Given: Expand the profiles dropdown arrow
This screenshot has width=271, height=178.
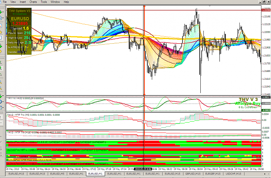Looking at the screenshot, I should [3, 18].
